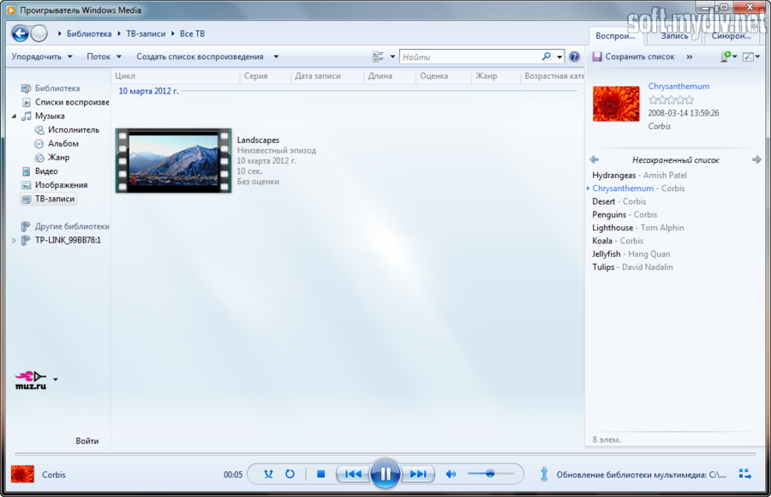The image size is (771, 497).
Task: Skip to the next track
Action: (417, 474)
